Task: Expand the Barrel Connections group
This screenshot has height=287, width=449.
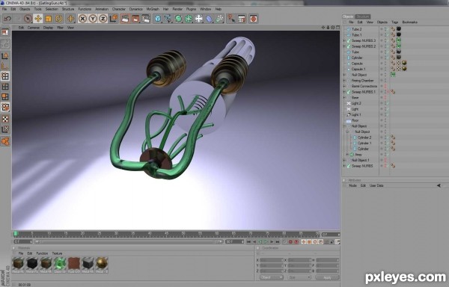Action: coord(344,86)
